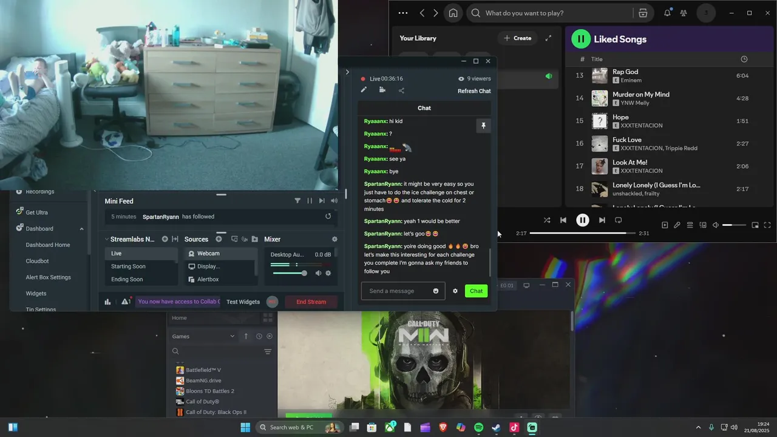Replay the SpartanRyann follow alert
Screen dimensions: 777x437
pos(328,216)
